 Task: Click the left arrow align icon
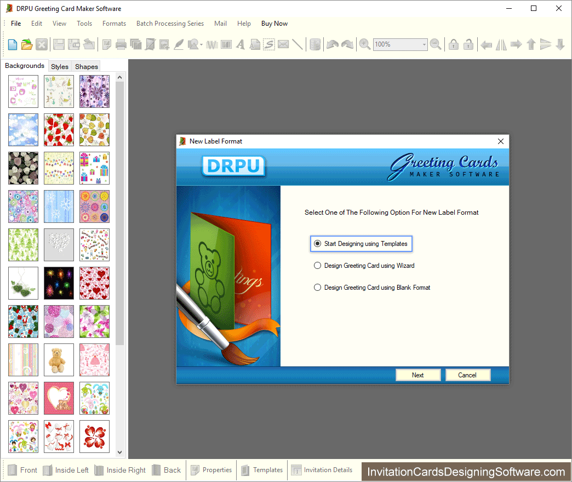point(486,45)
